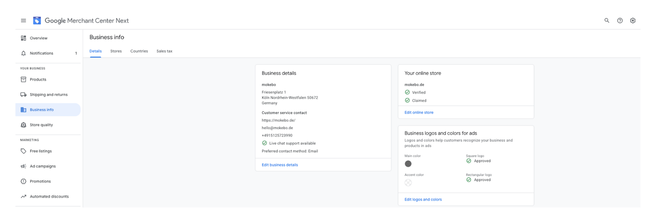Switch to the Sales tax tab
Screen dimensions: 652x217
[x=164, y=51]
